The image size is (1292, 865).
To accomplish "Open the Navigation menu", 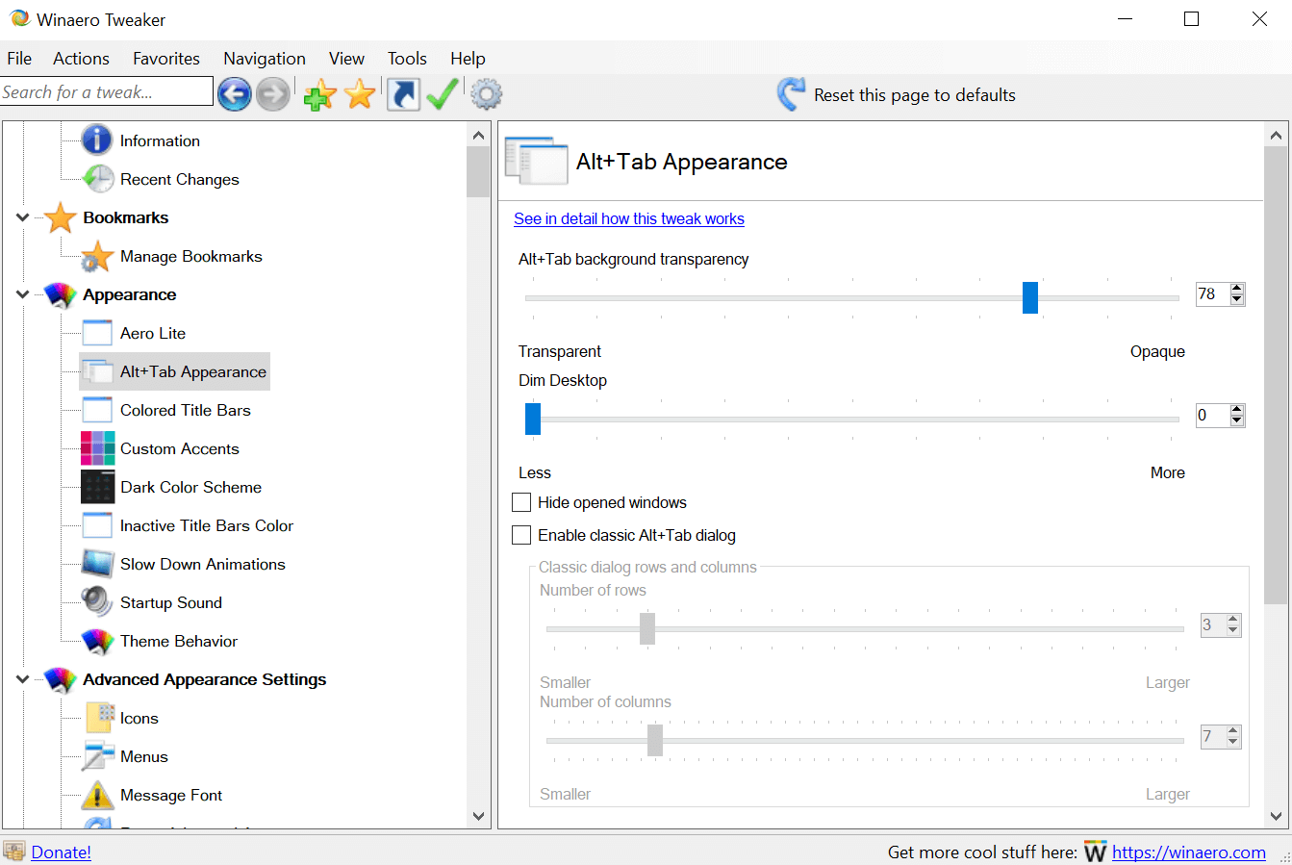I will point(264,58).
